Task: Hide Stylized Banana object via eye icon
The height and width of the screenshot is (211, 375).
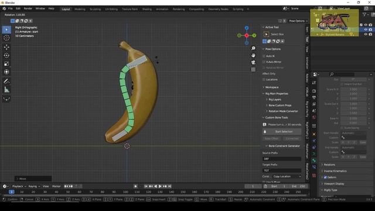Action: (366, 34)
